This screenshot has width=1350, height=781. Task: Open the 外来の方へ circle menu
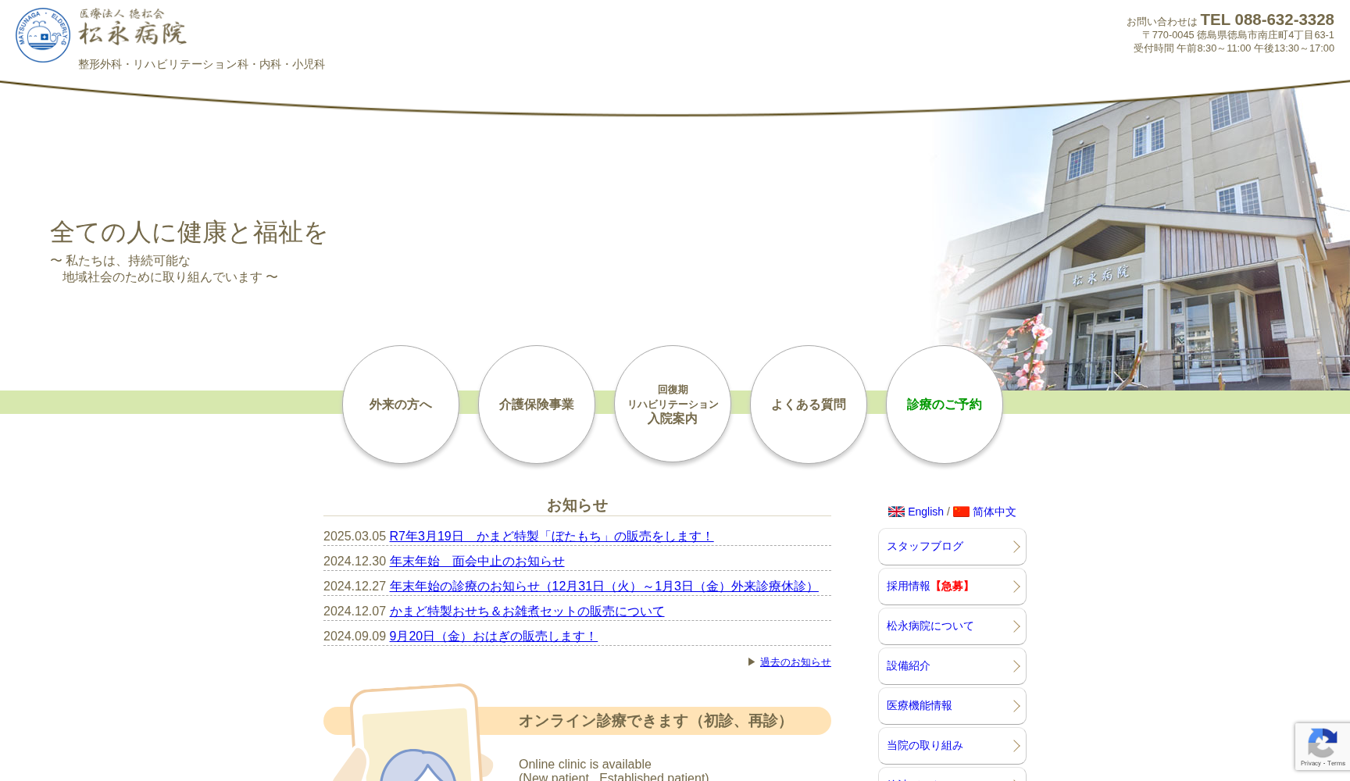pos(401,405)
